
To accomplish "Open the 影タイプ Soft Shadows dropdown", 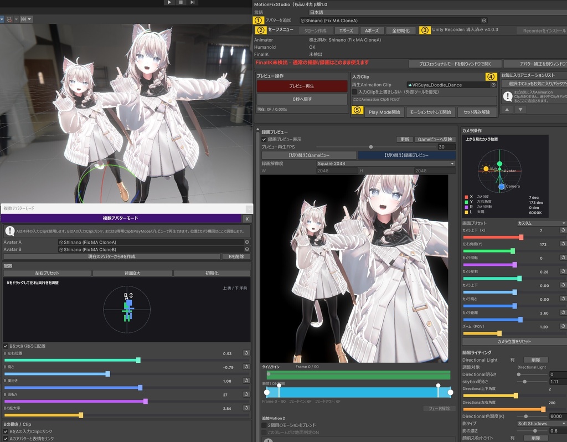I will pos(542,424).
